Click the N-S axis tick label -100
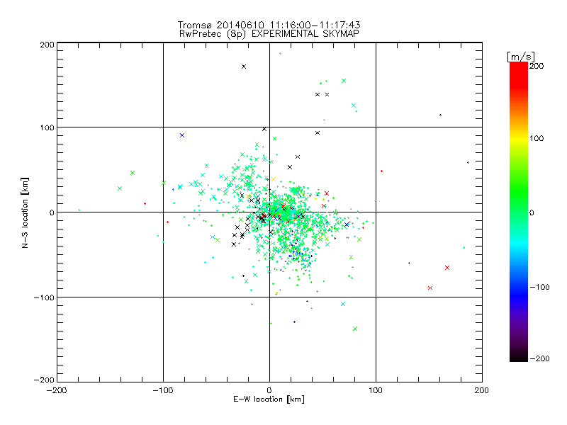The image size is (567, 425). pyautogui.click(x=44, y=297)
